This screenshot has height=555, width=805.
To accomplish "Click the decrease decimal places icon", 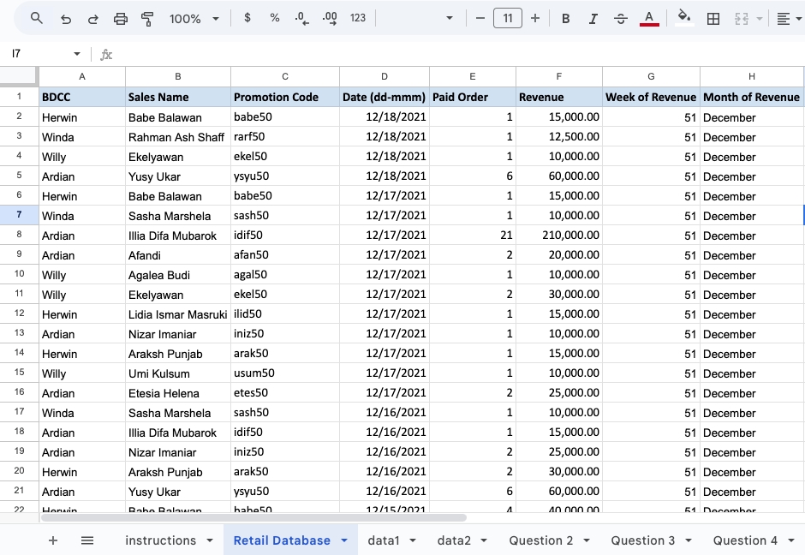I will (x=301, y=17).
